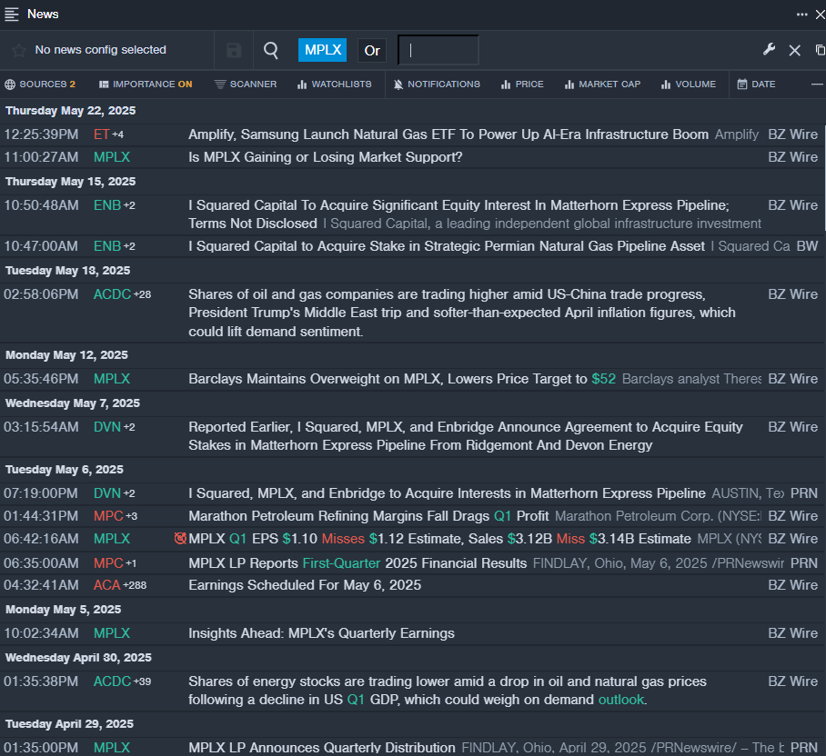Click BZ Wire source on the 11:00:27AM row
This screenshot has width=826, height=756.
coord(793,157)
